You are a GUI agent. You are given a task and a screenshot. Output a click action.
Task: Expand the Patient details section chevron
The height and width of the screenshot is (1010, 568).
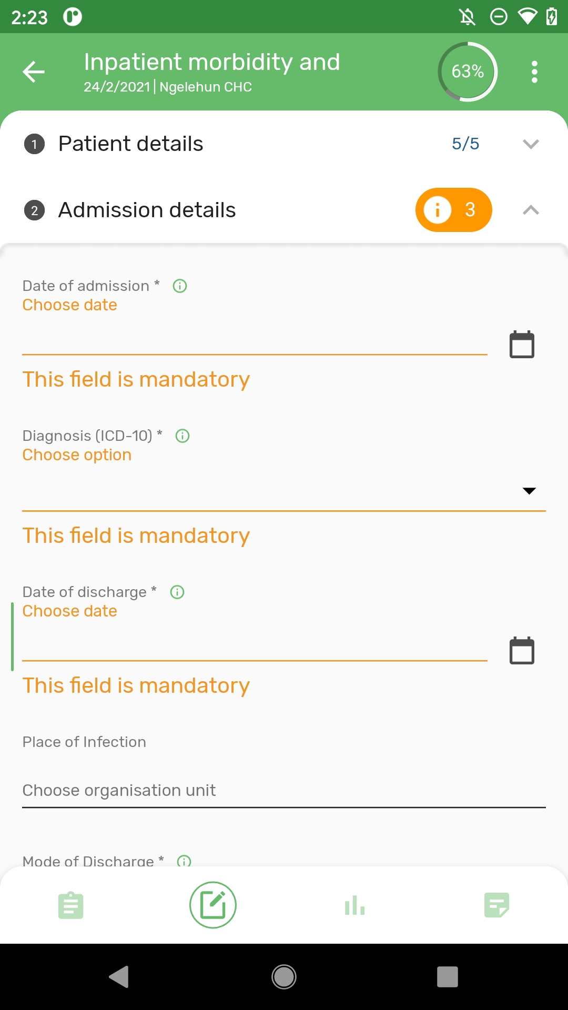tap(531, 144)
